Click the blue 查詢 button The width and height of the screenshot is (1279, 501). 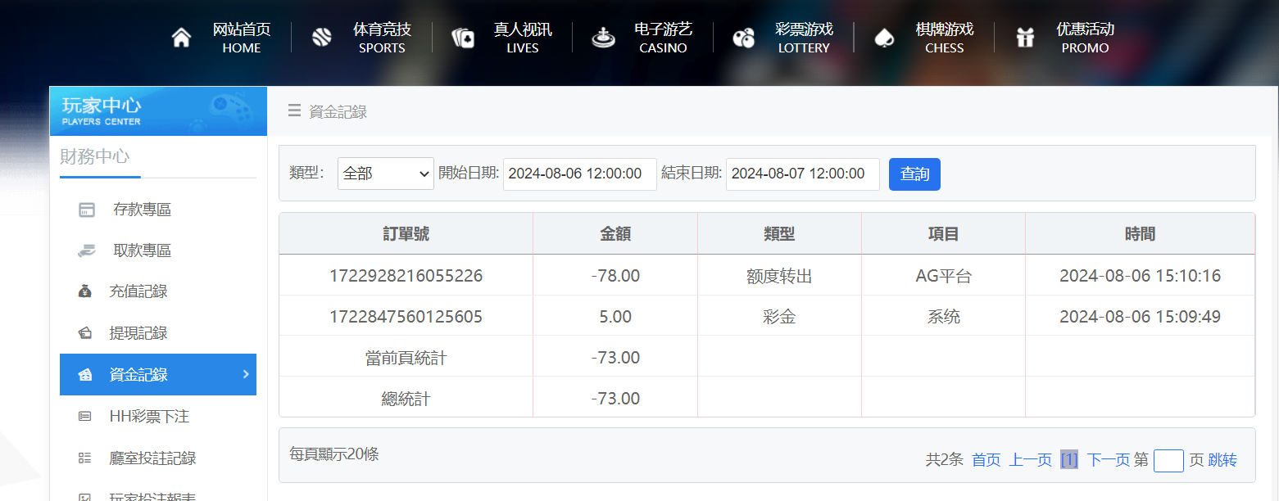tap(914, 174)
